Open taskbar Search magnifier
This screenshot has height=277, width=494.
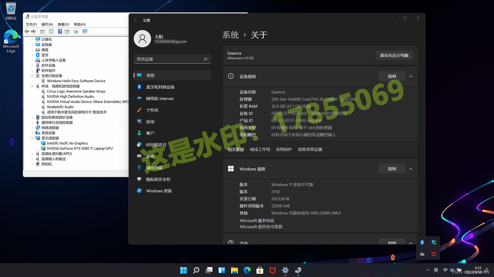196,270
